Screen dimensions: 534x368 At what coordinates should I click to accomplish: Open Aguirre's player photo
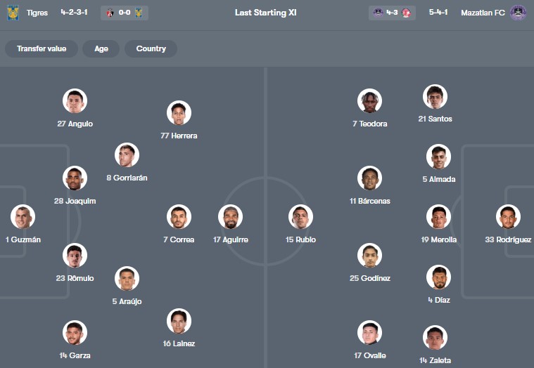pos(230,217)
